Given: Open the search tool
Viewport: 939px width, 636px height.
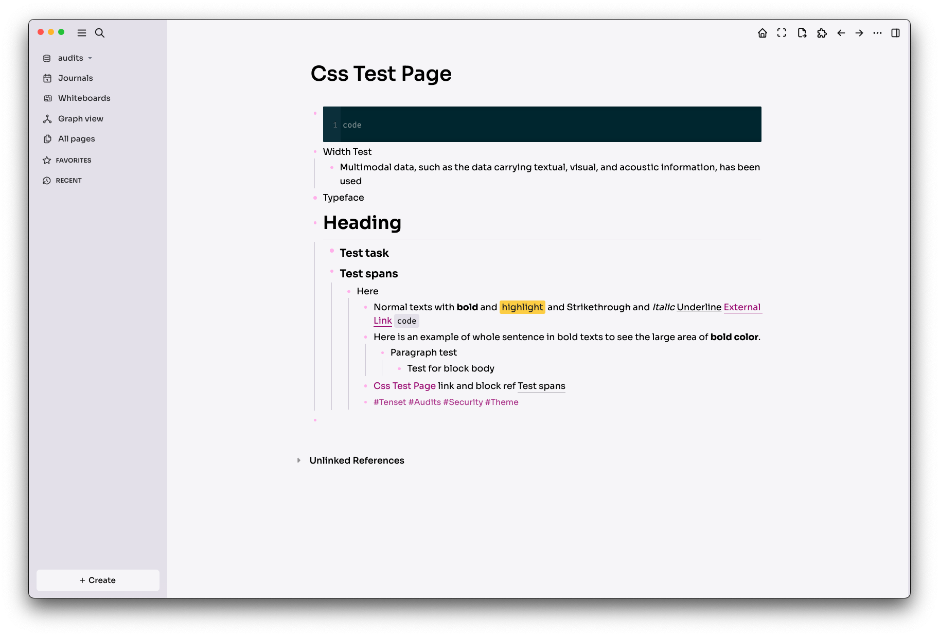Looking at the screenshot, I should [x=99, y=32].
